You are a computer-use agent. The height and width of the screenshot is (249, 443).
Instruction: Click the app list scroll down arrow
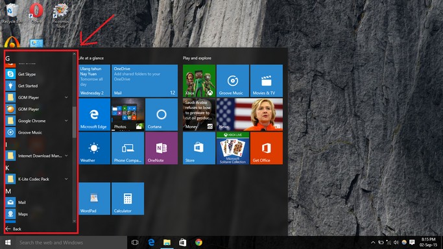point(75,221)
